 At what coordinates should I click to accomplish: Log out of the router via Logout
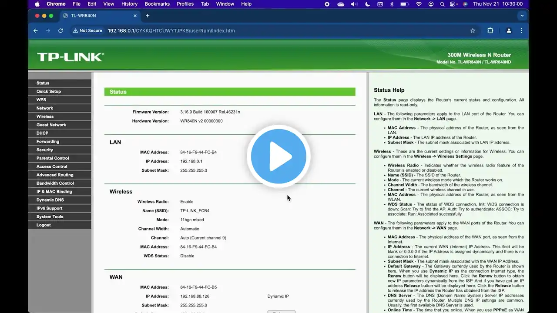pos(60,225)
